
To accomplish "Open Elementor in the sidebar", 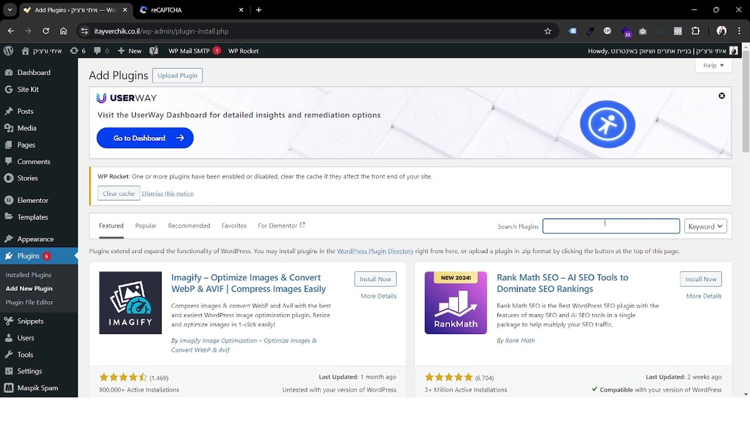I will click(x=39, y=200).
